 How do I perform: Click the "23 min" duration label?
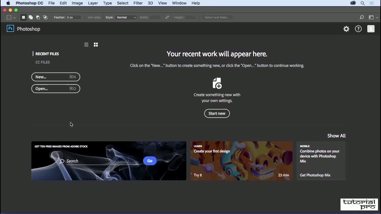pyautogui.click(x=283, y=175)
